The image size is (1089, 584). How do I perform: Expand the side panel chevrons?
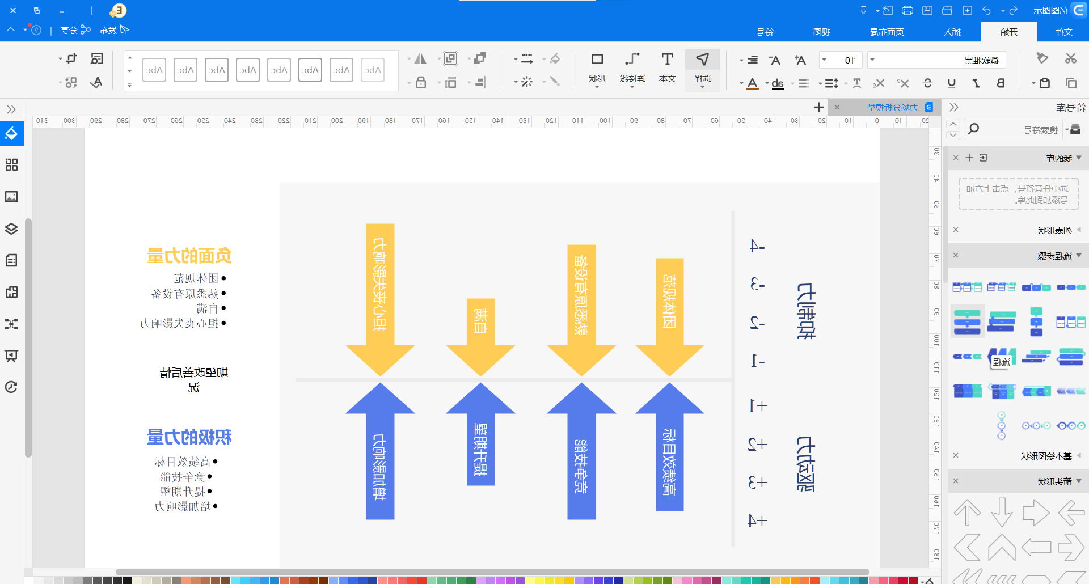click(x=11, y=109)
